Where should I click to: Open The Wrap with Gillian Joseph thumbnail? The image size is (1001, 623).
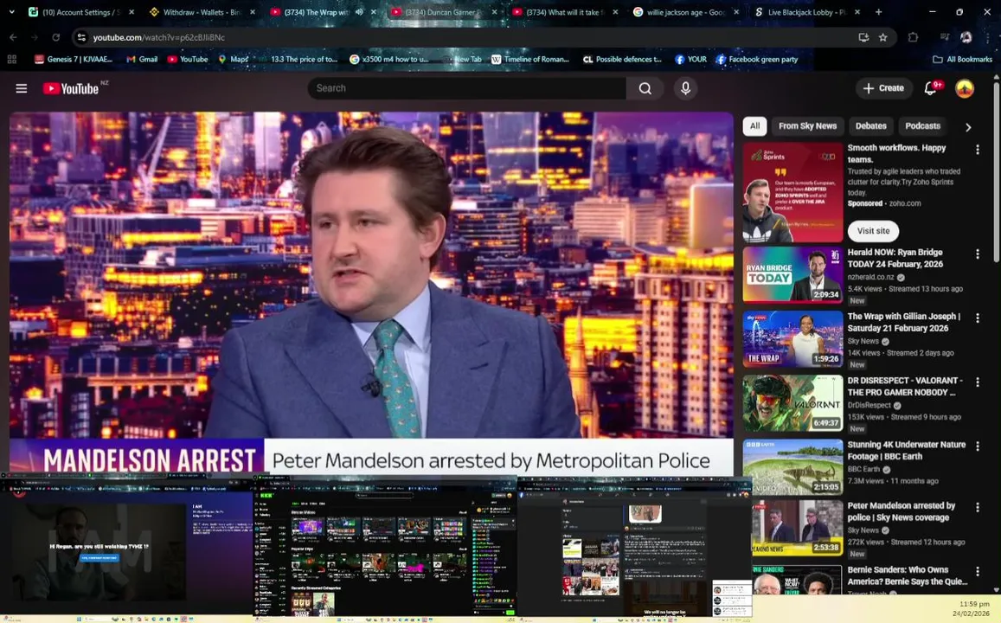pos(792,339)
